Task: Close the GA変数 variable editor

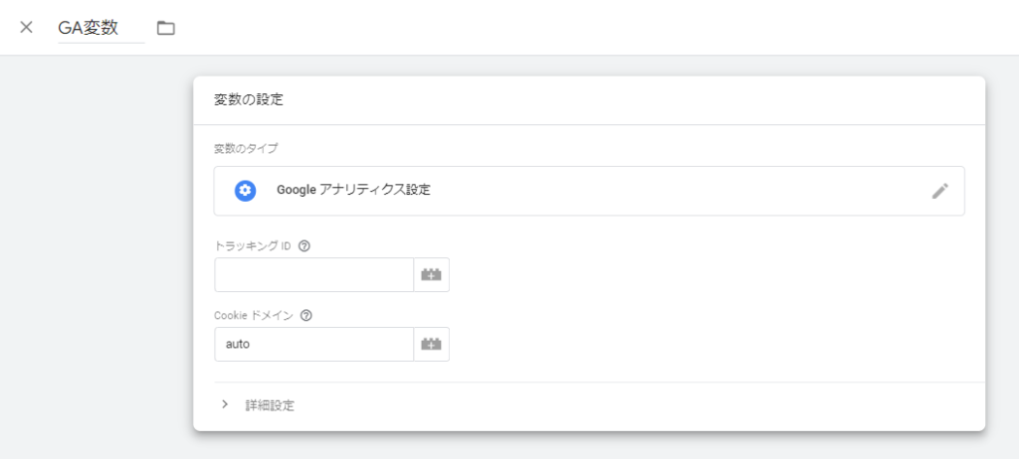Action: [26, 27]
